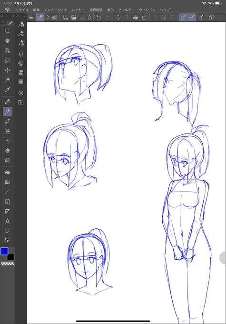Open the Layer palette stack icon
Viewport: 226px width, 324px height.
point(21,54)
